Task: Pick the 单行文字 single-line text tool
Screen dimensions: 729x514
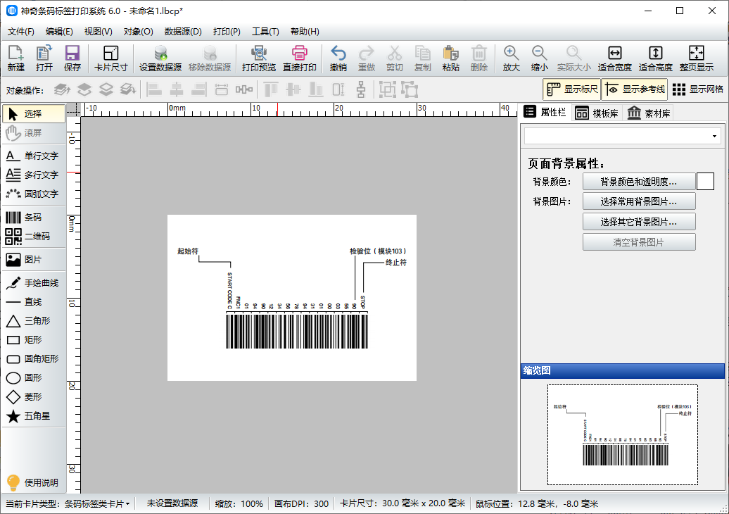Action: (34, 156)
